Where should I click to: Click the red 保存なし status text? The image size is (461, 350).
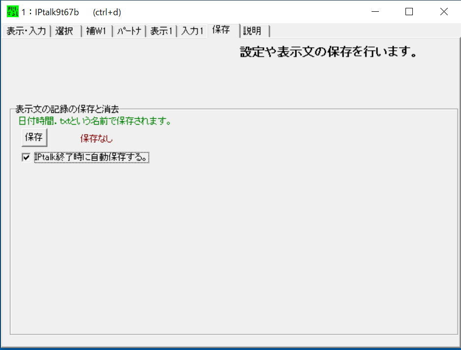(x=96, y=138)
